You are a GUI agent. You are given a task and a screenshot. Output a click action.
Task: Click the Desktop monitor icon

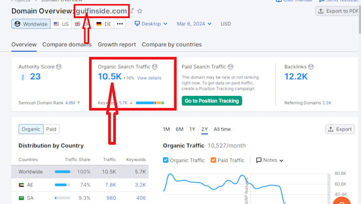click(137, 23)
